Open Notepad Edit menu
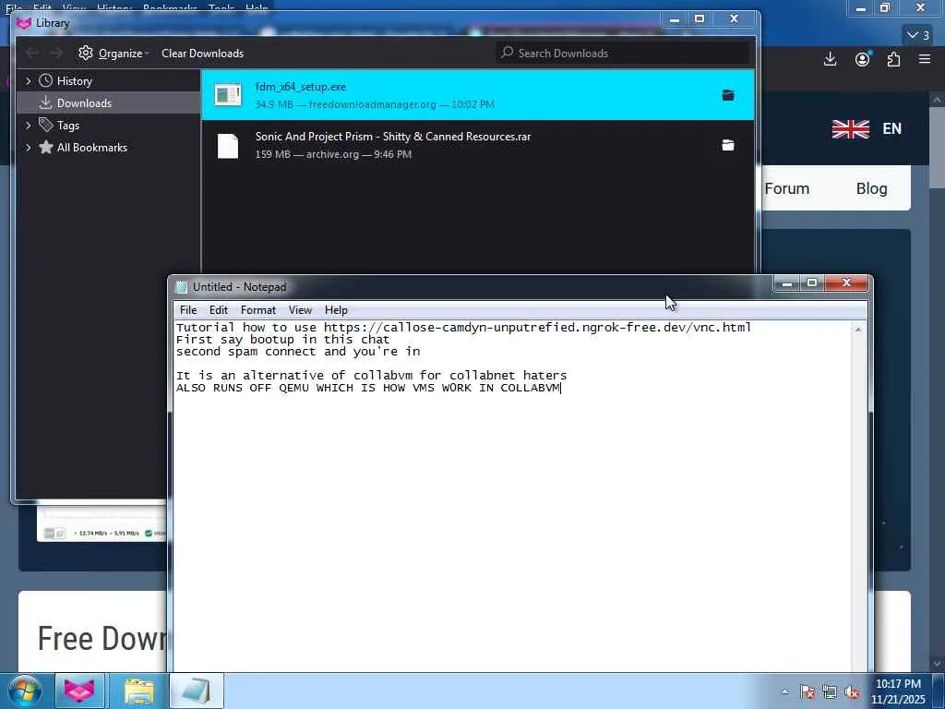 point(218,310)
